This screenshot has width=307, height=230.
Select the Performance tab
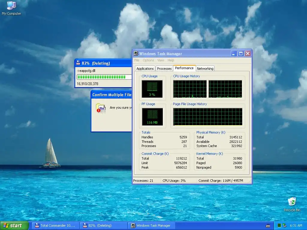point(184,68)
